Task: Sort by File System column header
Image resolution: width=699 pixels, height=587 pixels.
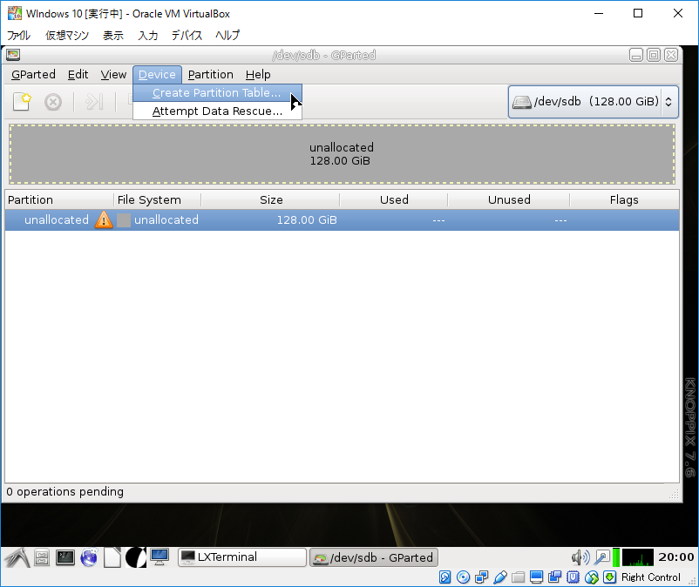Action: pos(158,199)
